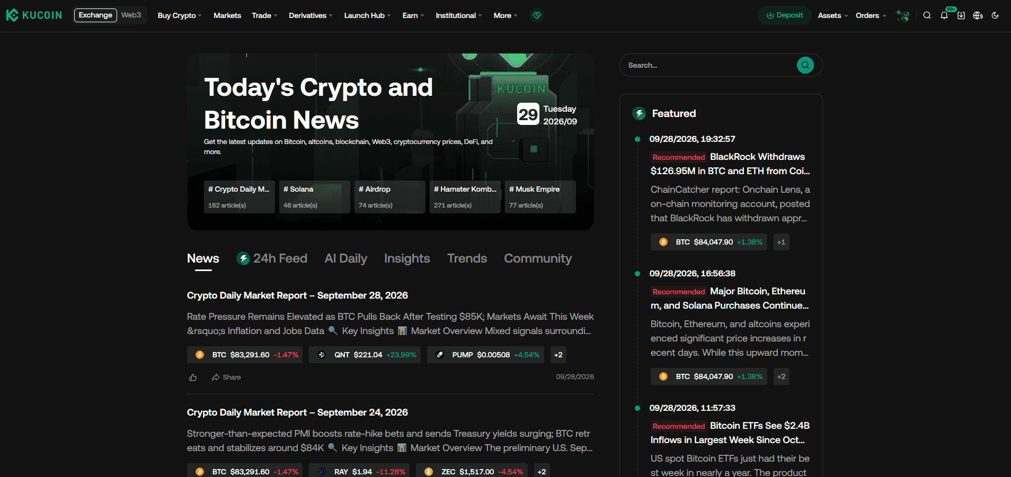
Task: Click 09/28/2026 date on first report
Action: point(575,377)
